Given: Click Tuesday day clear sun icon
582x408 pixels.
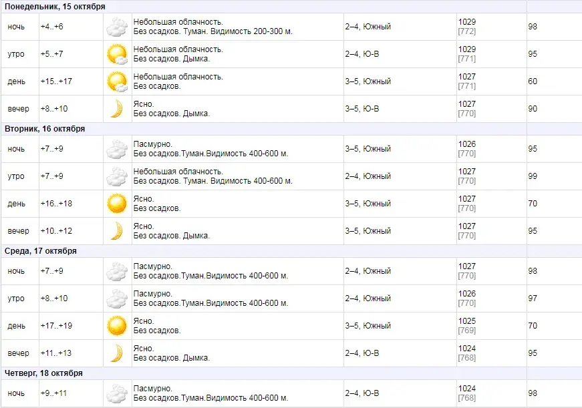Looking at the screenshot, I should pos(117,203).
